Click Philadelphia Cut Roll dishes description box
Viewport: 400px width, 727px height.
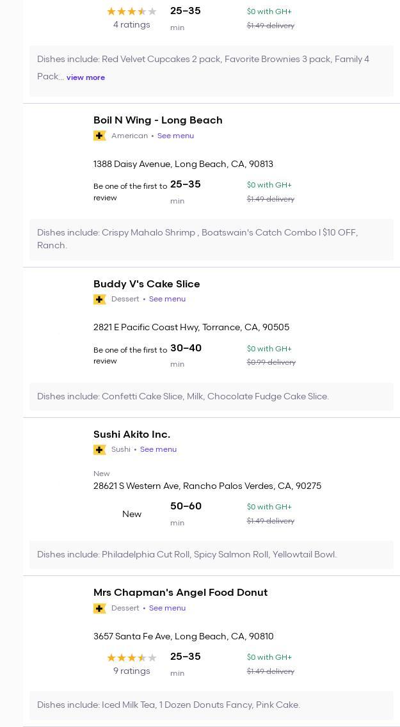coord(211,555)
